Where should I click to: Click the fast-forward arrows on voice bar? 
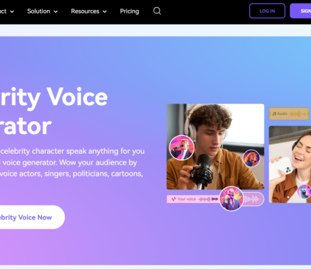pyautogui.click(x=215, y=199)
